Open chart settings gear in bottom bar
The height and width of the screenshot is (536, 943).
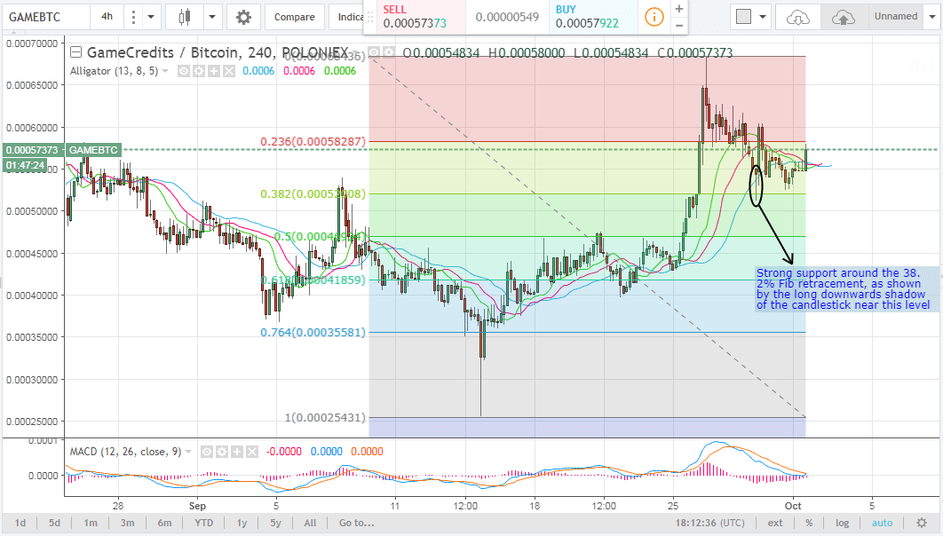click(922, 523)
